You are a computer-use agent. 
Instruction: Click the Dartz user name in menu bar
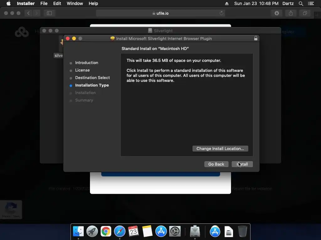(288, 3)
